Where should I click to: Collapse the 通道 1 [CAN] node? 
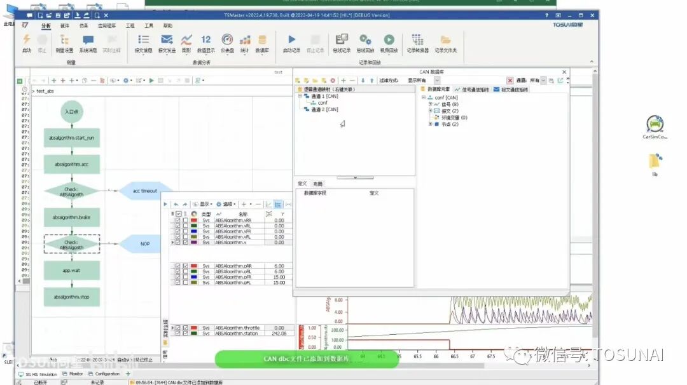click(300, 96)
